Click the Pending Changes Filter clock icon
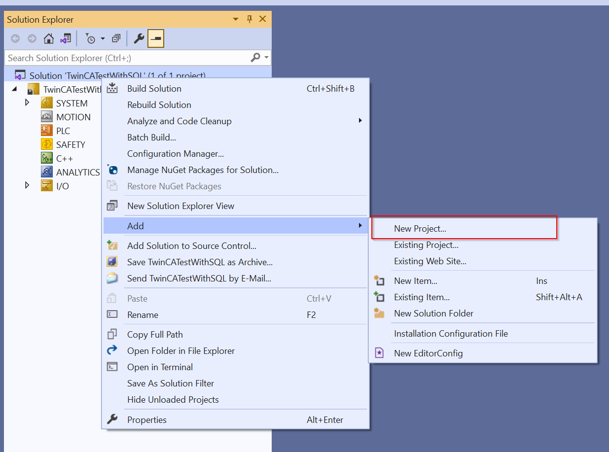Image resolution: width=609 pixels, height=452 pixels. tap(90, 38)
